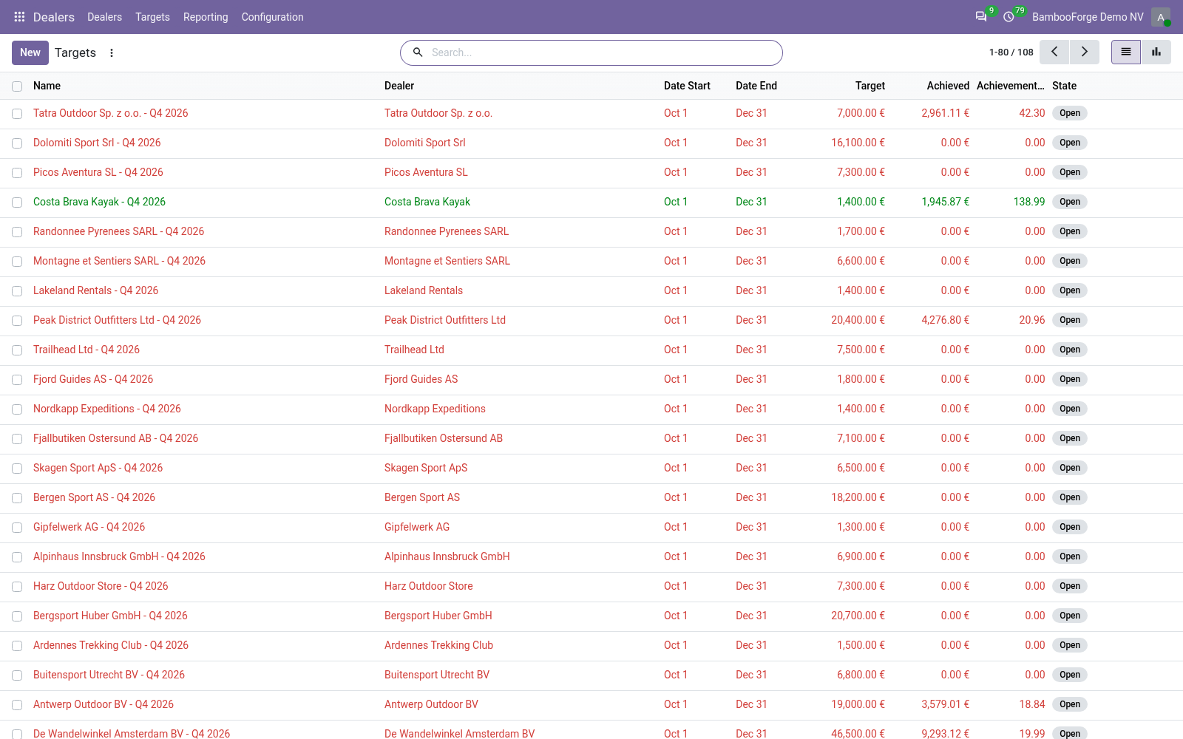Sort by the Target column header
This screenshot has width=1183, height=739.
870,86
